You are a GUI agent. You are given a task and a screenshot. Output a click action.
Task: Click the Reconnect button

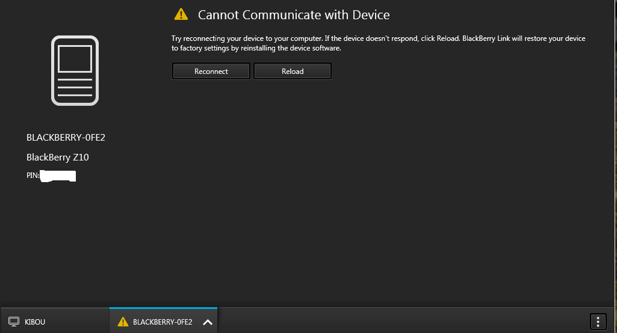coord(211,71)
